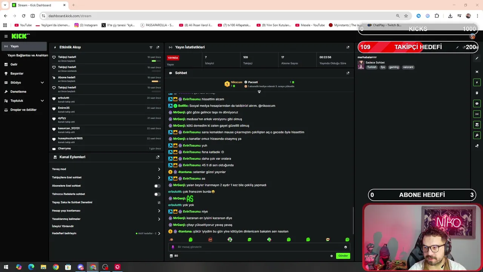Screen dimensions: 483x272
Task: Toggle the lightning activity feed widget icon
Action: 477,82
